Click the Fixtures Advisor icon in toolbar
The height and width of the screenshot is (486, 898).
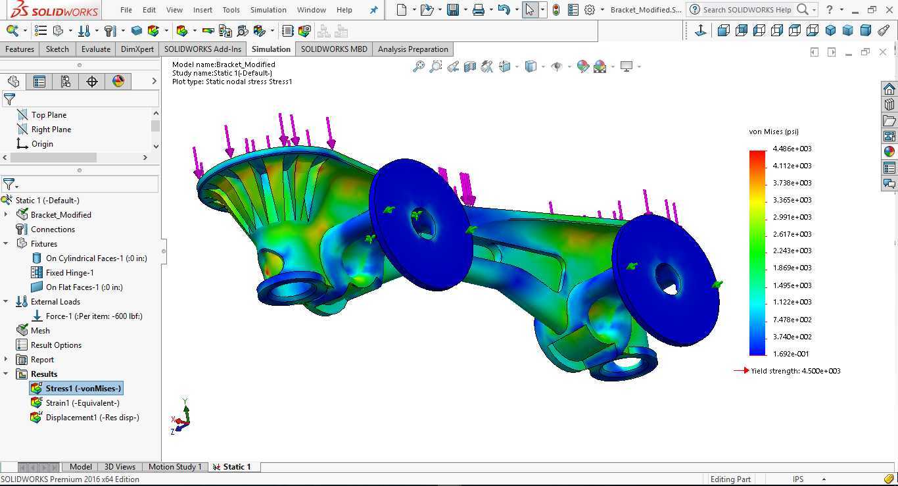58,30
